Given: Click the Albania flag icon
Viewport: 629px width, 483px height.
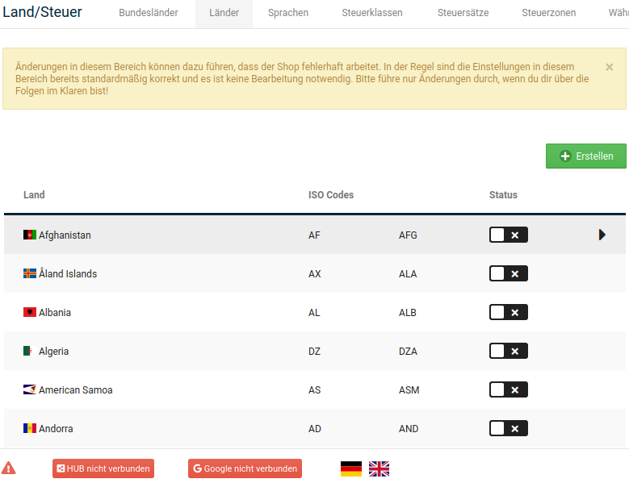Looking at the screenshot, I should tap(30, 312).
